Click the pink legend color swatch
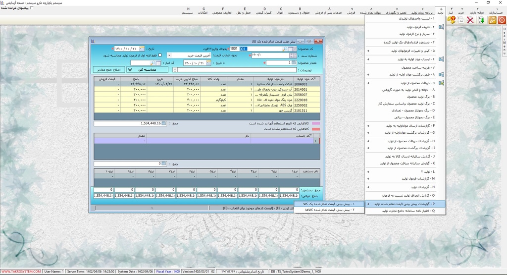507x275 pixels. [x=316, y=123]
